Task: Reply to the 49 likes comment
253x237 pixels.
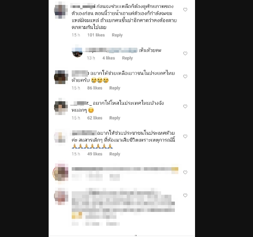Action: pos(114,154)
